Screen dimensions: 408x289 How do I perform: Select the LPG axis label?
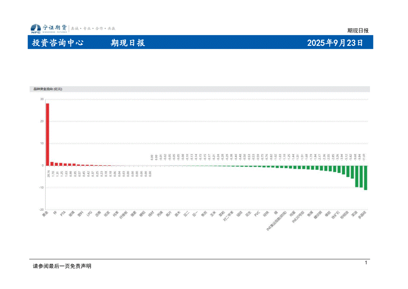[89, 214]
